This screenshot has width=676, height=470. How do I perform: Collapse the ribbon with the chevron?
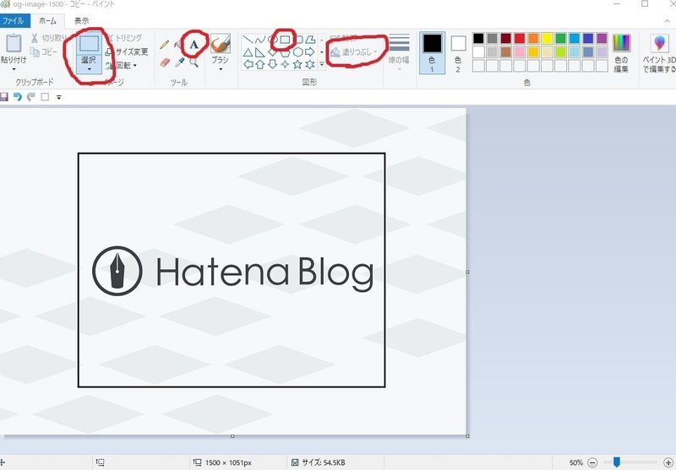667,20
